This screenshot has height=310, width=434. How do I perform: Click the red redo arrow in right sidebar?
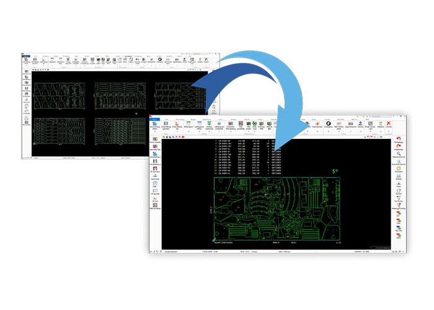(x=399, y=146)
